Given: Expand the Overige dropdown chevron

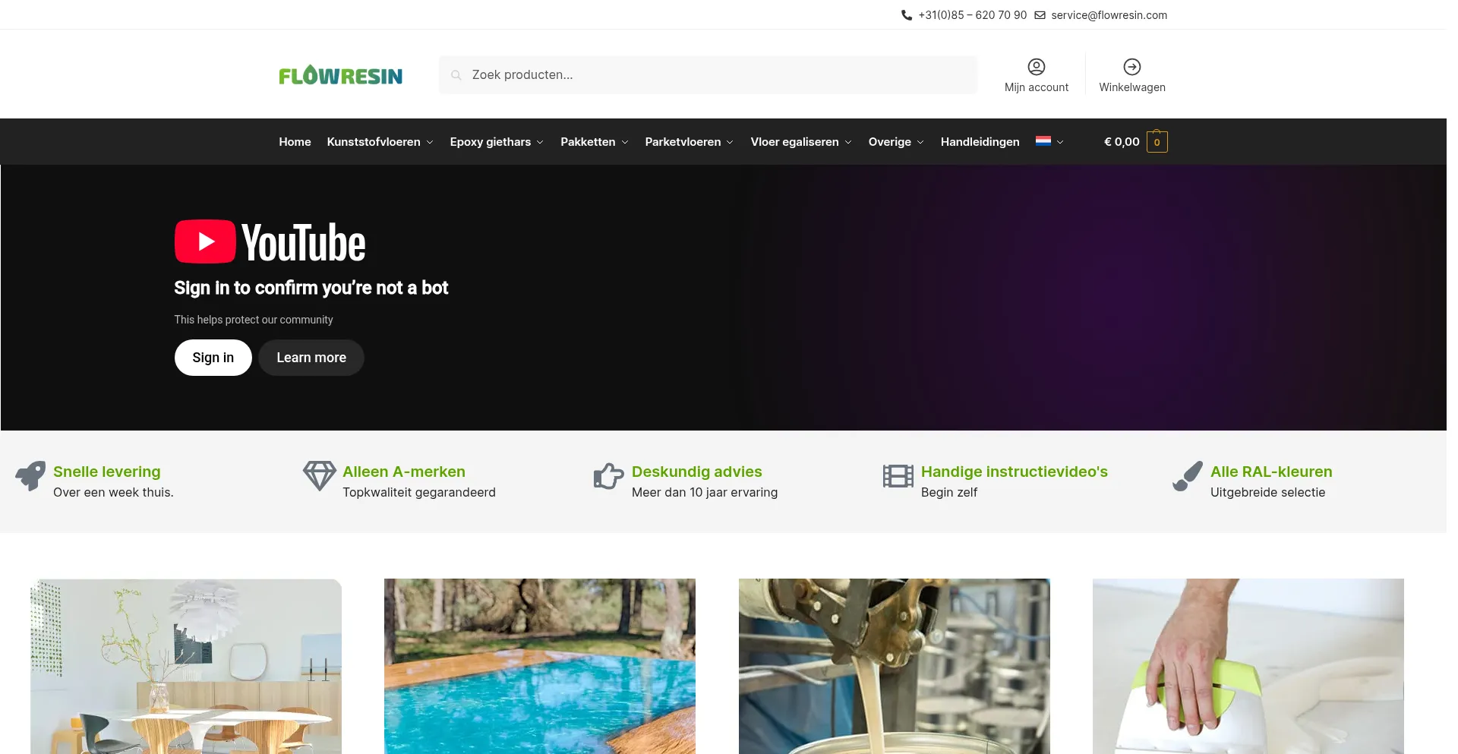Looking at the screenshot, I should pos(920,142).
